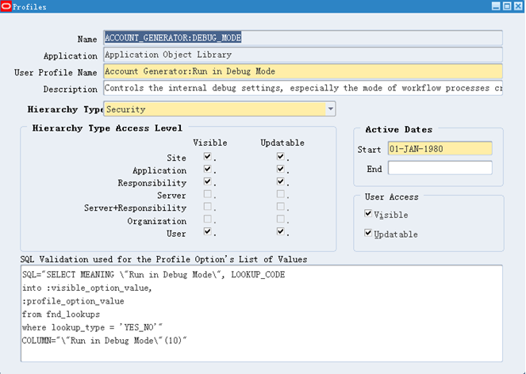Click into the Description field

click(x=302, y=89)
